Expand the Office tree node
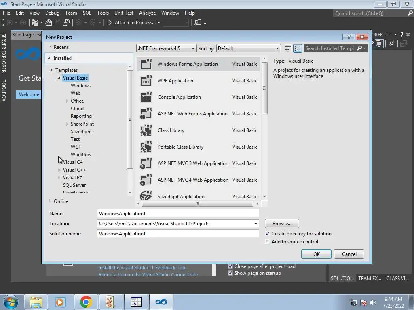414x310 pixels. (x=67, y=101)
